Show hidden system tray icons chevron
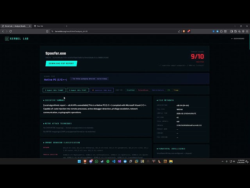Image resolution: width=250 pixels, height=188 pixels. click(223, 161)
